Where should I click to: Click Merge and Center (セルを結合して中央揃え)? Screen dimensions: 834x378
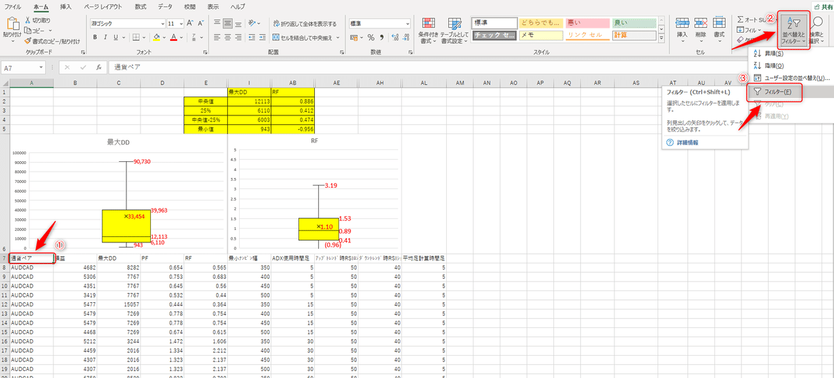coord(302,38)
